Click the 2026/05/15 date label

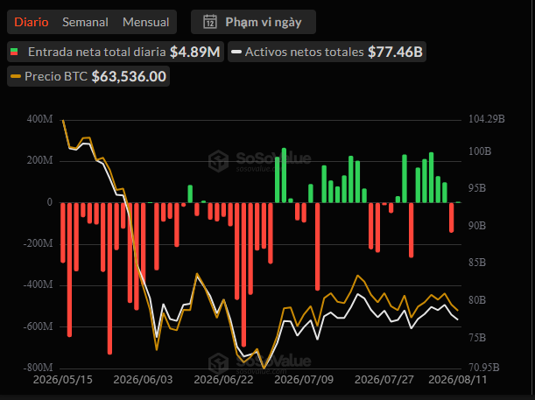(x=63, y=380)
